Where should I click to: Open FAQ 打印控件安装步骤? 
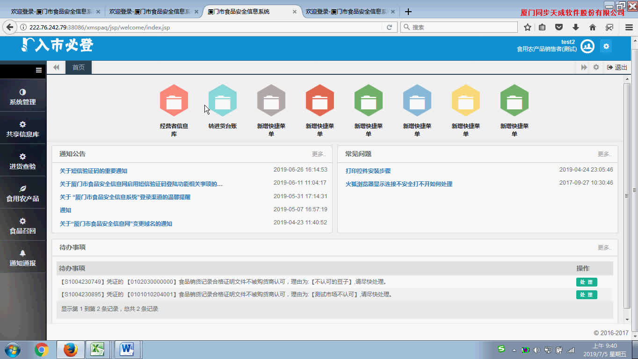[368, 171]
